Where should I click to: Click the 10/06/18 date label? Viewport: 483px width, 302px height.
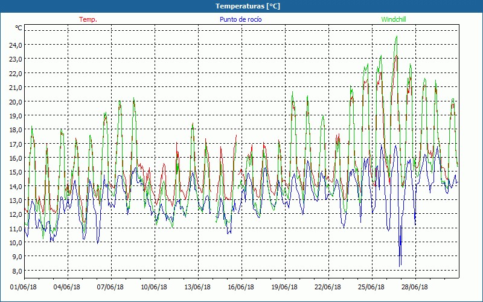point(154,287)
